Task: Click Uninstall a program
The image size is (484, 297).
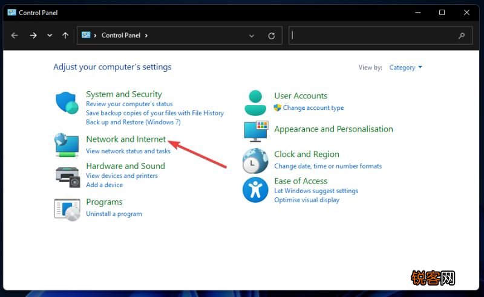Action: [x=114, y=214]
